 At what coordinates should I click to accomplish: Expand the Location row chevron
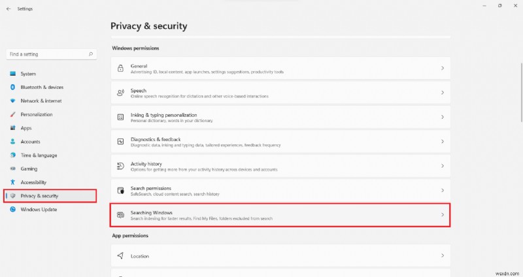pyautogui.click(x=443, y=255)
